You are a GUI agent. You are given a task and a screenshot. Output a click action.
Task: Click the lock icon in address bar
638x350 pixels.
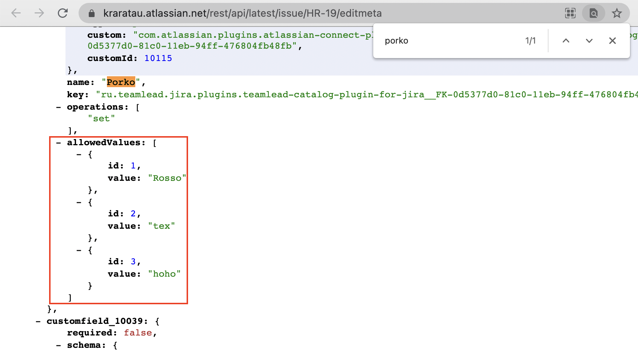[92, 13]
